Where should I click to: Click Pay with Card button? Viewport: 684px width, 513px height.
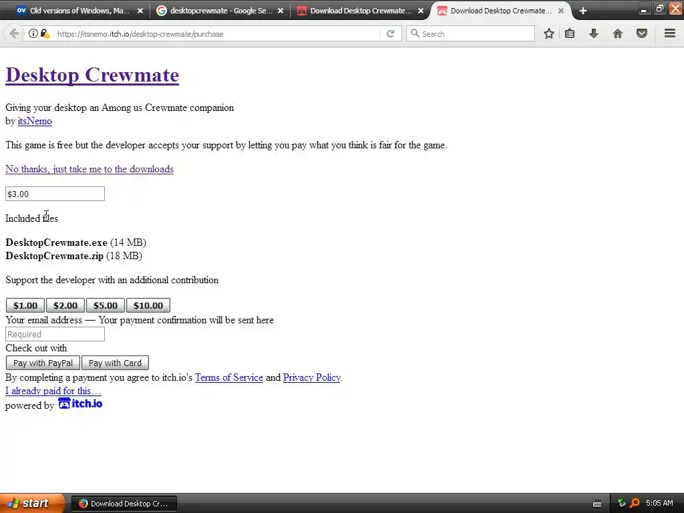coord(115,363)
